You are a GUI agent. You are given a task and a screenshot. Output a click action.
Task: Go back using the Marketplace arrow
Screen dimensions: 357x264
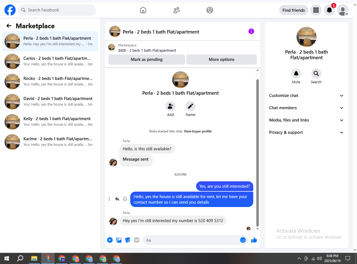9,26
